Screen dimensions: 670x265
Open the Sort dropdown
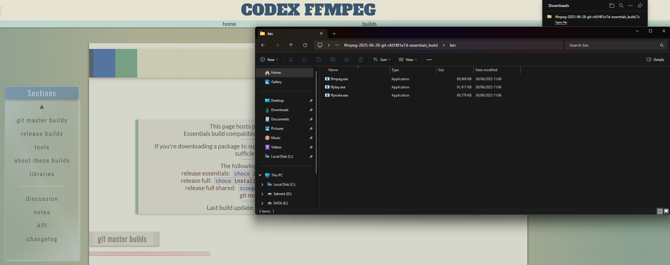pyautogui.click(x=382, y=59)
